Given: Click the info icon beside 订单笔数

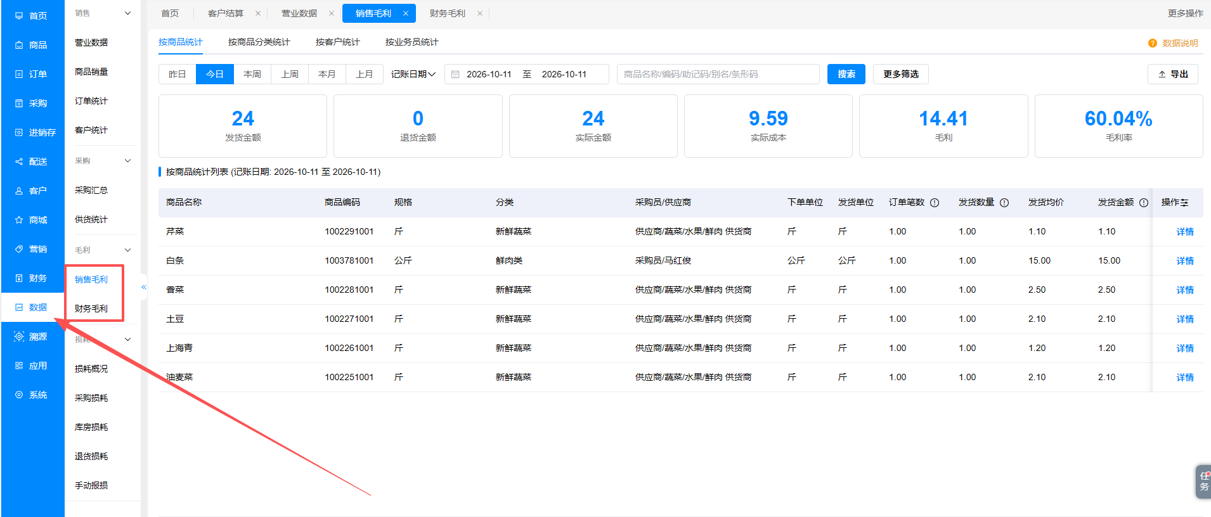Looking at the screenshot, I should click(x=935, y=203).
